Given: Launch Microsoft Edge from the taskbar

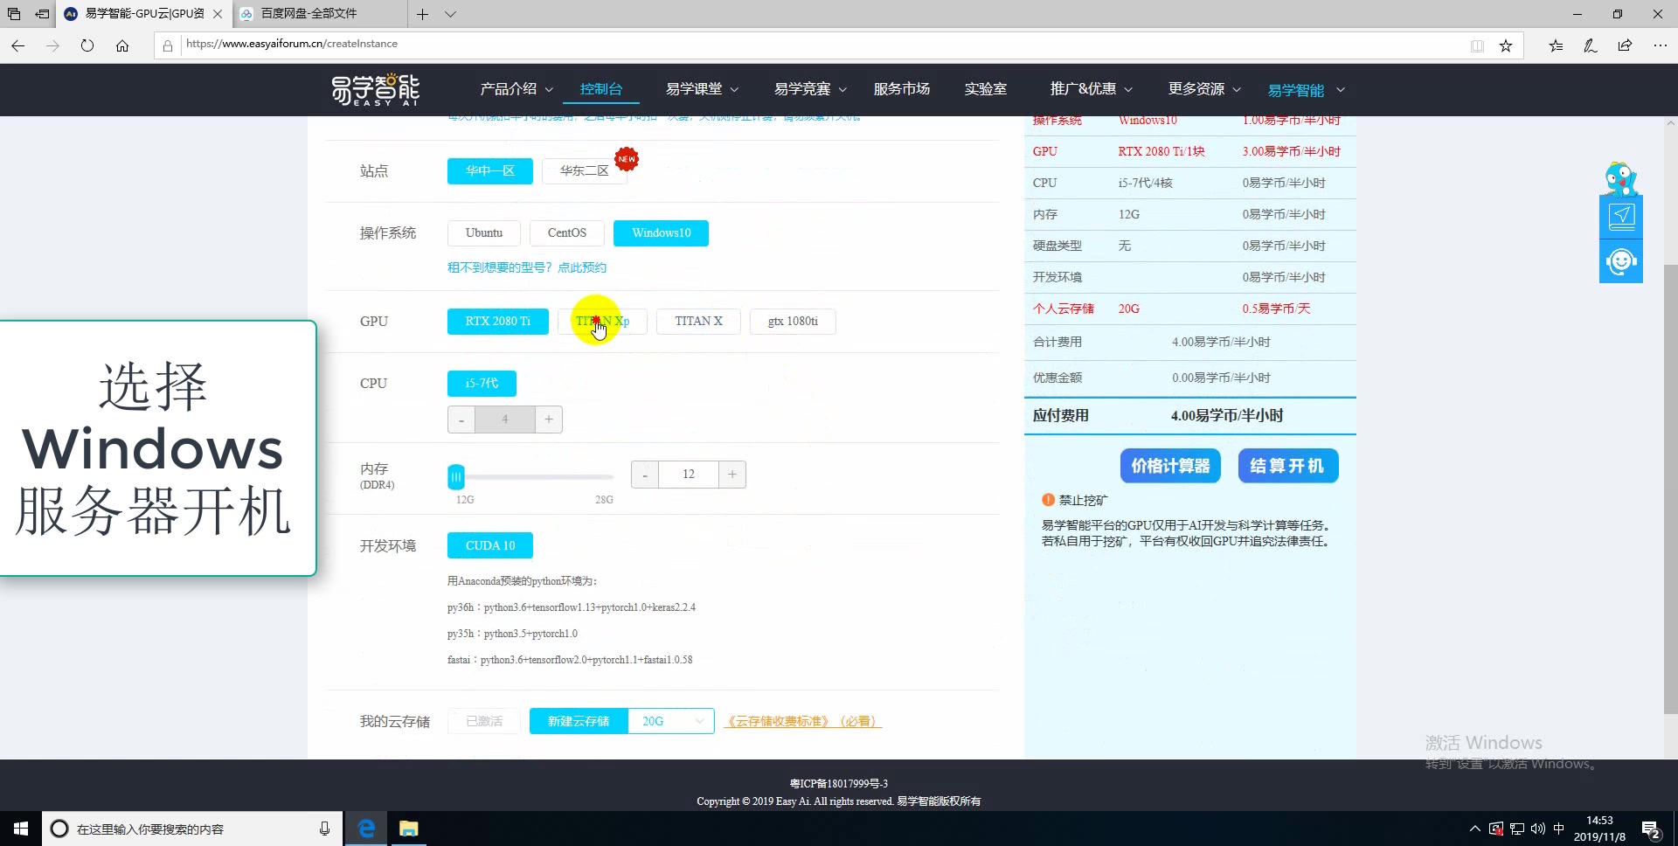Looking at the screenshot, I should coord(365,828).
